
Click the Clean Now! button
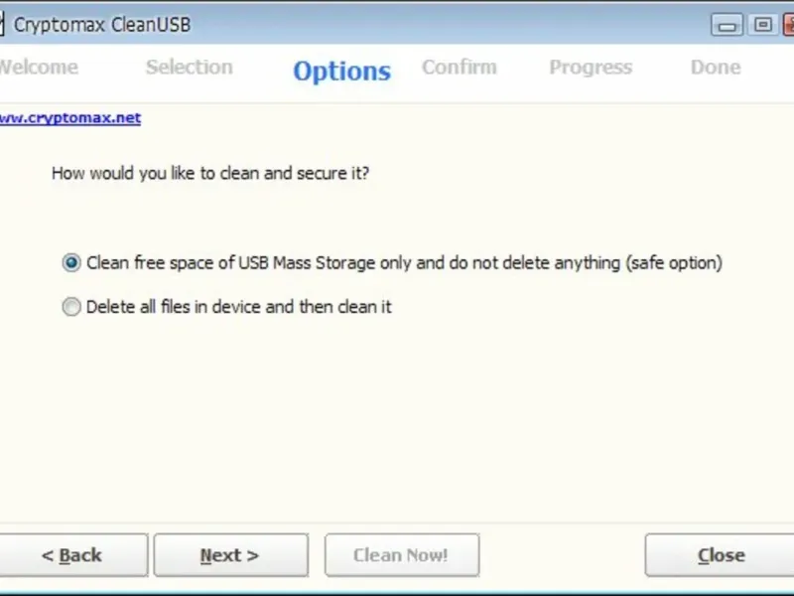(x=401, y=555)
